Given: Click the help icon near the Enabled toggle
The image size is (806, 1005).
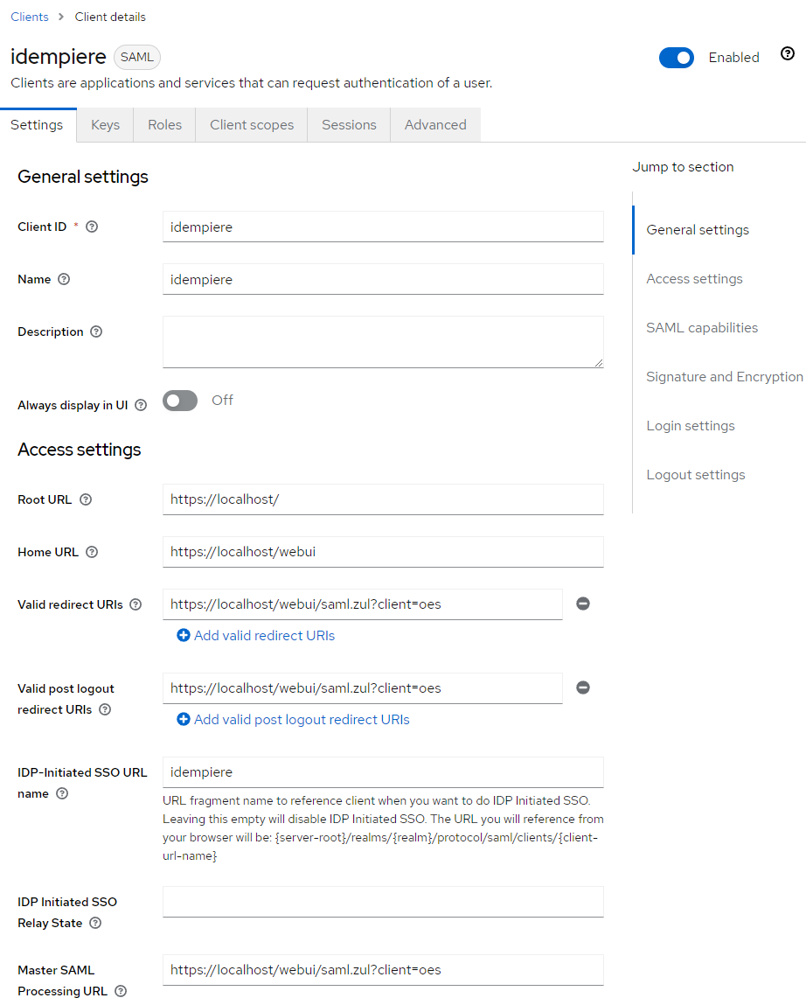Looking at the screenshot, I should pos(788,53).
